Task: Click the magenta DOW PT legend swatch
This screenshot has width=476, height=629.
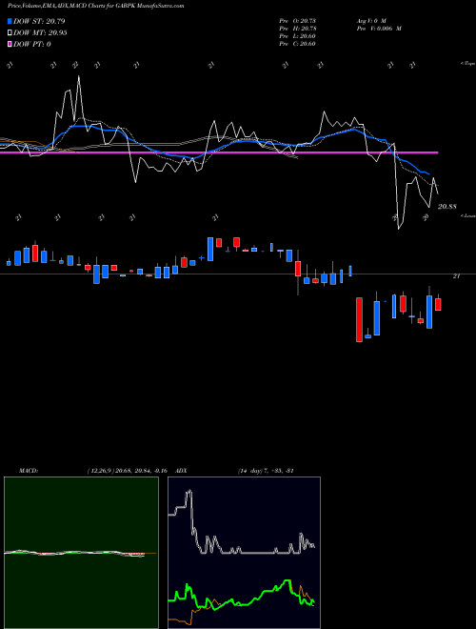Action: coord(10,44)
